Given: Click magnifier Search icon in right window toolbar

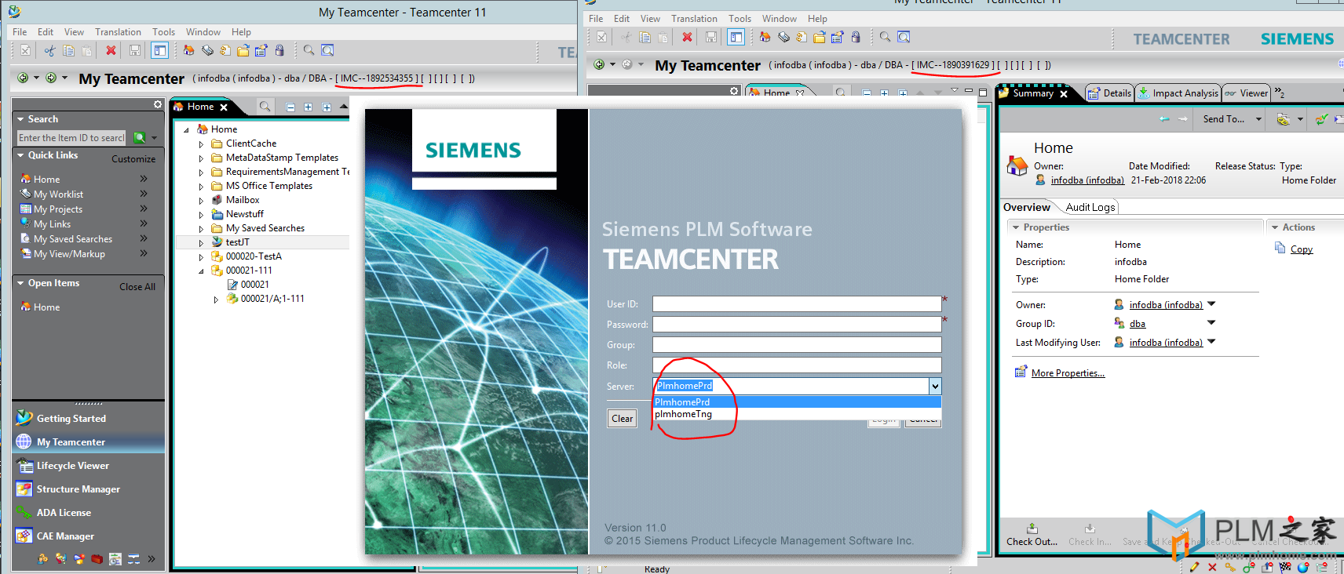Looking at the screenshot, I should point(885,37).
